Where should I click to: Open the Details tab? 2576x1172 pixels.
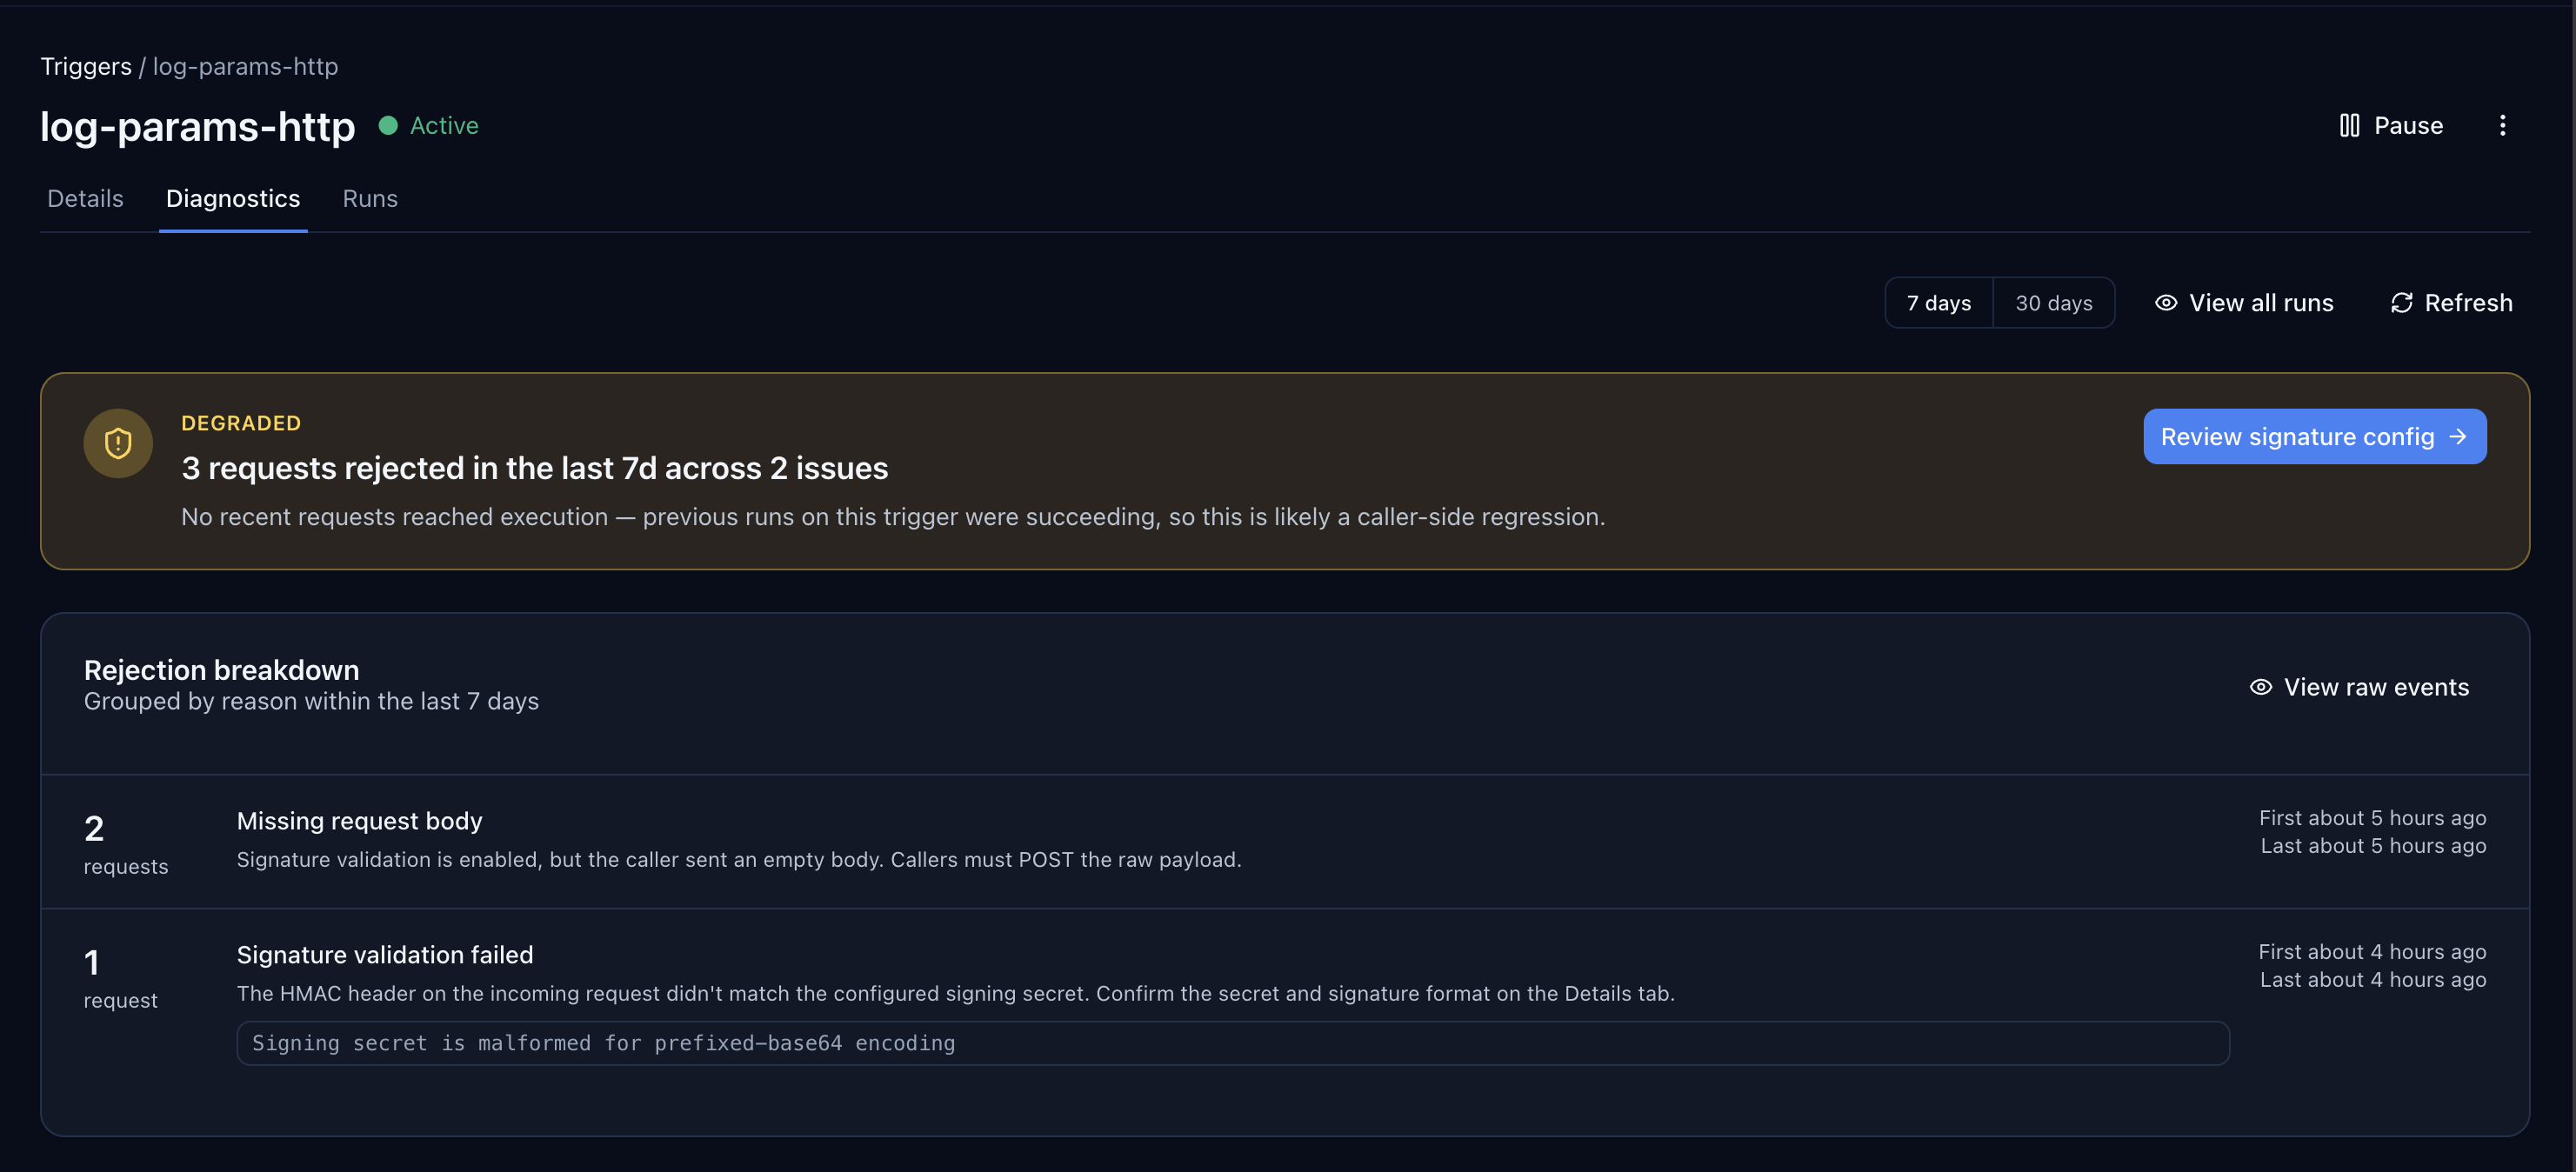(85, 199)
